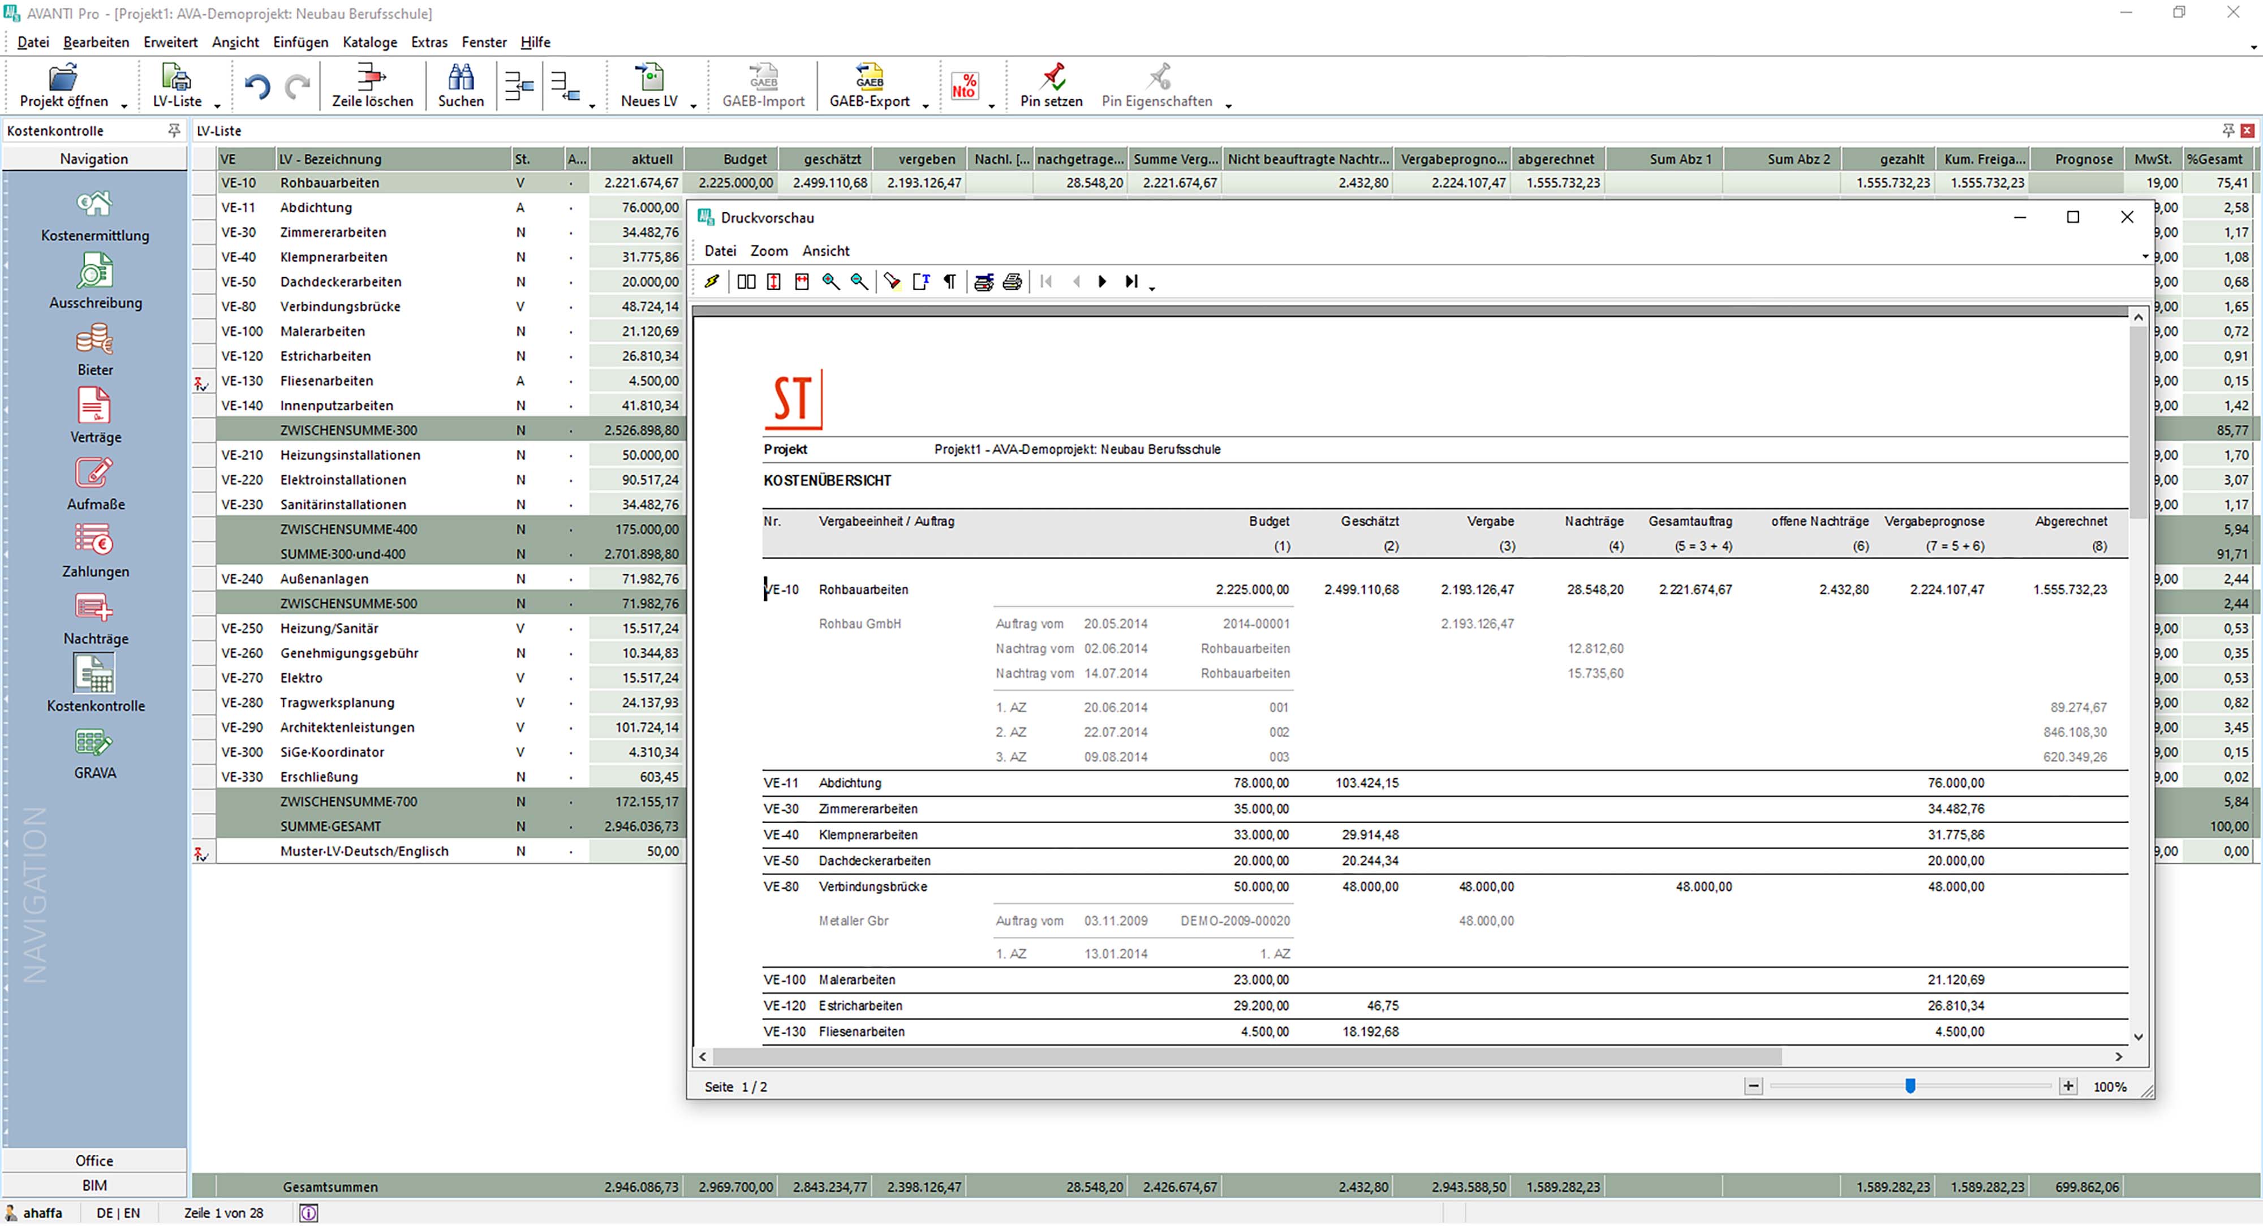Go to next preview page
The height and width of the screenshot is (1226, 2263).
[x=1103, y=282]
